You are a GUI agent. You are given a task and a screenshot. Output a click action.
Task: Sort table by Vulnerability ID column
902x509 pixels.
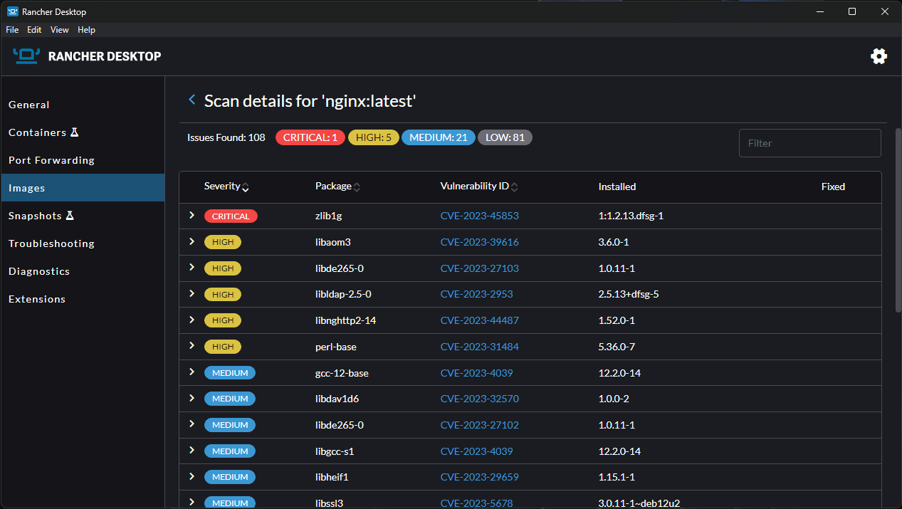click(479, 187)
